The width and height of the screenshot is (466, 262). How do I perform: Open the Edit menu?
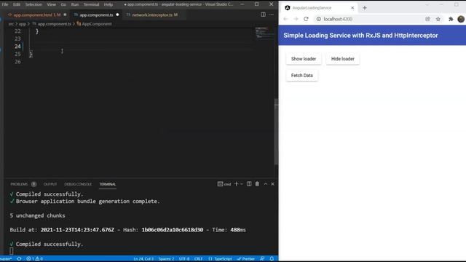click(x=16, y=4)
